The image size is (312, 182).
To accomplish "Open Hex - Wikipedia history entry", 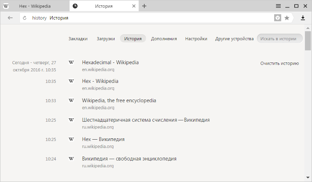I will [x=100, y=81].
